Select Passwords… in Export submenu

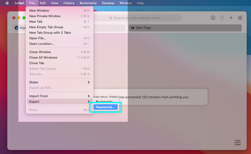click(x=106, y=107)
